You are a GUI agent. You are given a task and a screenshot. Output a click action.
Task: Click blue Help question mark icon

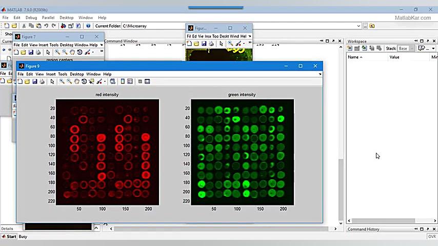pos(88,26)
